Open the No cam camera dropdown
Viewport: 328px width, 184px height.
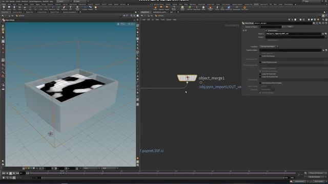point(131,24)
